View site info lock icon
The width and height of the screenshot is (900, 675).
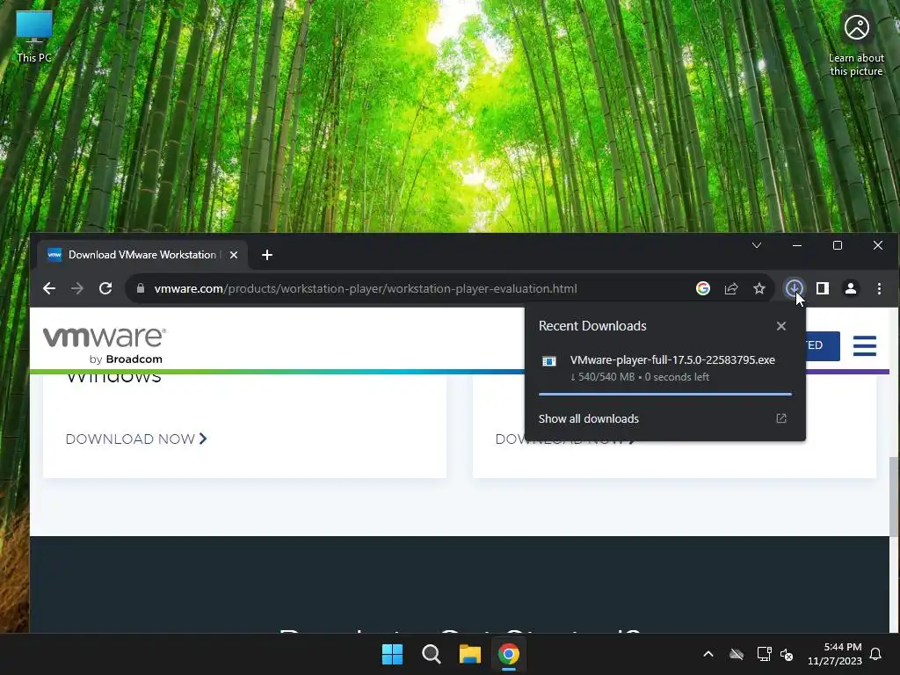pyautogui.click(x=141, y=288)
